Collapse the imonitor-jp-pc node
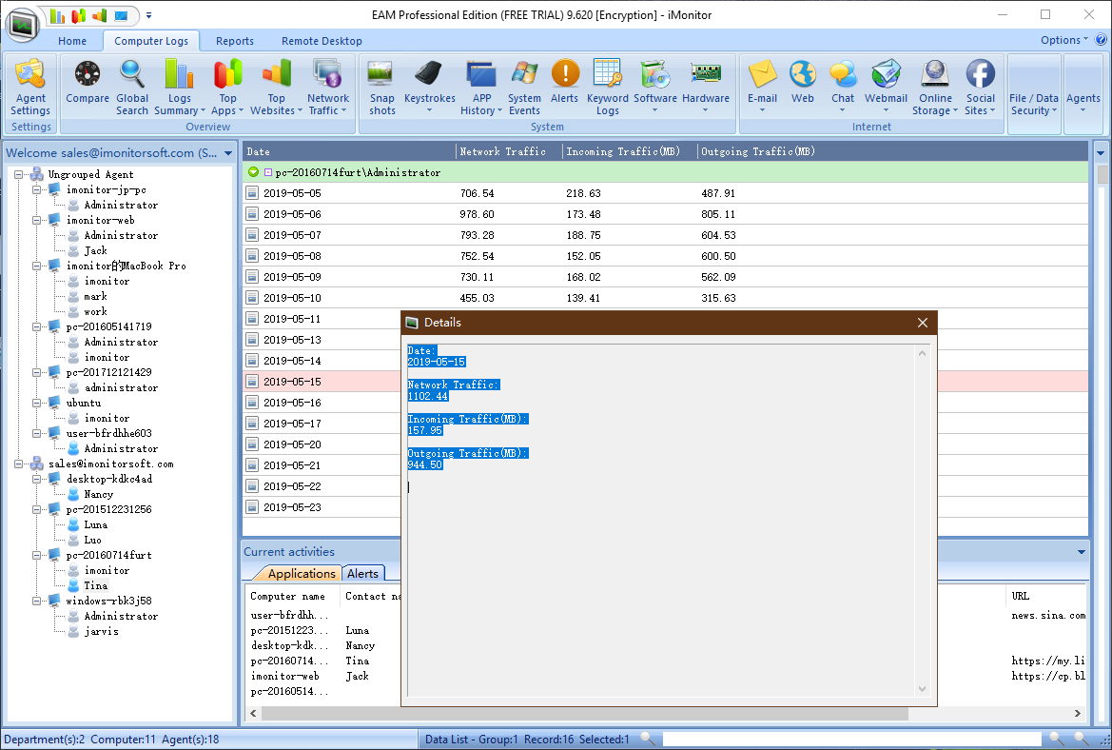 (x=36, y=190)
